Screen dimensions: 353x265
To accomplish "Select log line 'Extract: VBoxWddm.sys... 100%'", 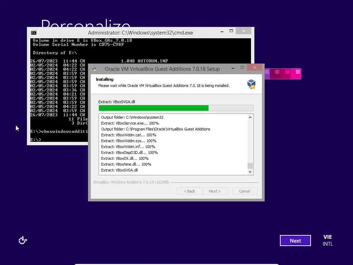I will pos(129,141).
